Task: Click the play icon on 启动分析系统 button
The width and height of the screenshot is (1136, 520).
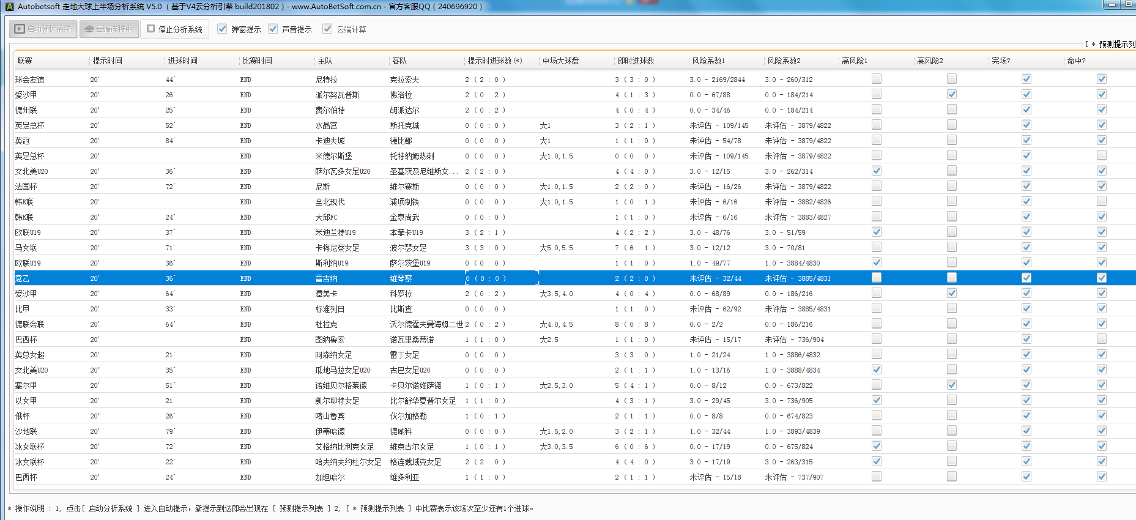Action: click(20, 29)
